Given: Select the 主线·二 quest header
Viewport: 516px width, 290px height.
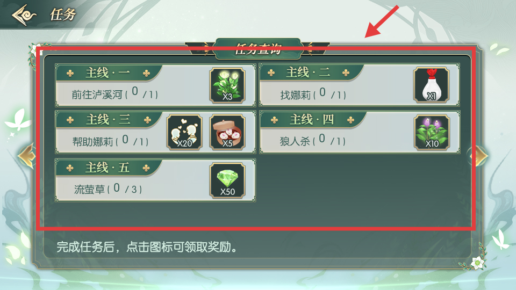Looking at the screenshot, I should [x=309, y=73].
